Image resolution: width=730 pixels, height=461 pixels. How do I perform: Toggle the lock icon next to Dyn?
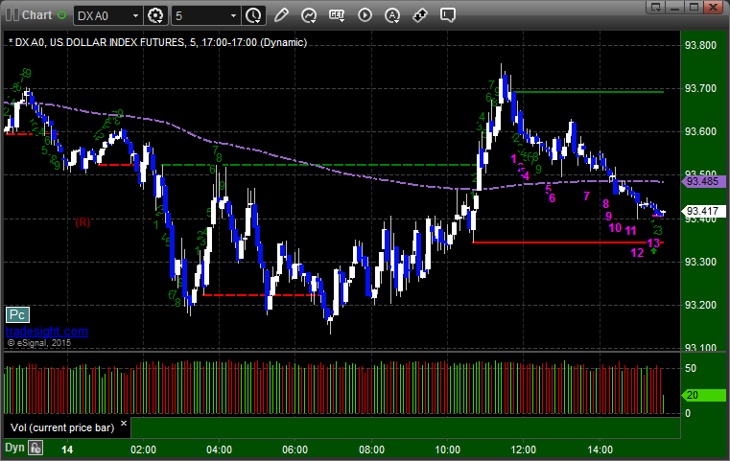(35, 448)
